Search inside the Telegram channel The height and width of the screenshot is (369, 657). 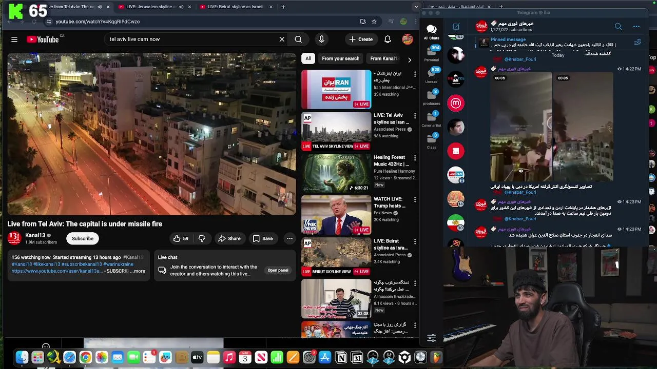619,27
